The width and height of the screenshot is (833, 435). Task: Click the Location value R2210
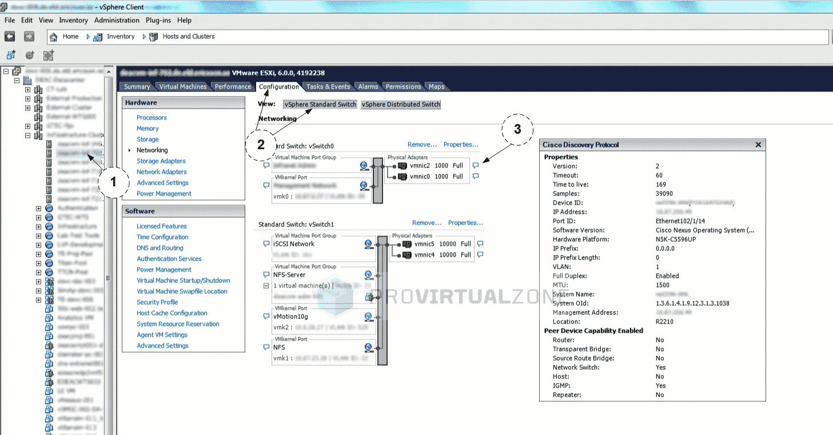click(x=664, y=322)
